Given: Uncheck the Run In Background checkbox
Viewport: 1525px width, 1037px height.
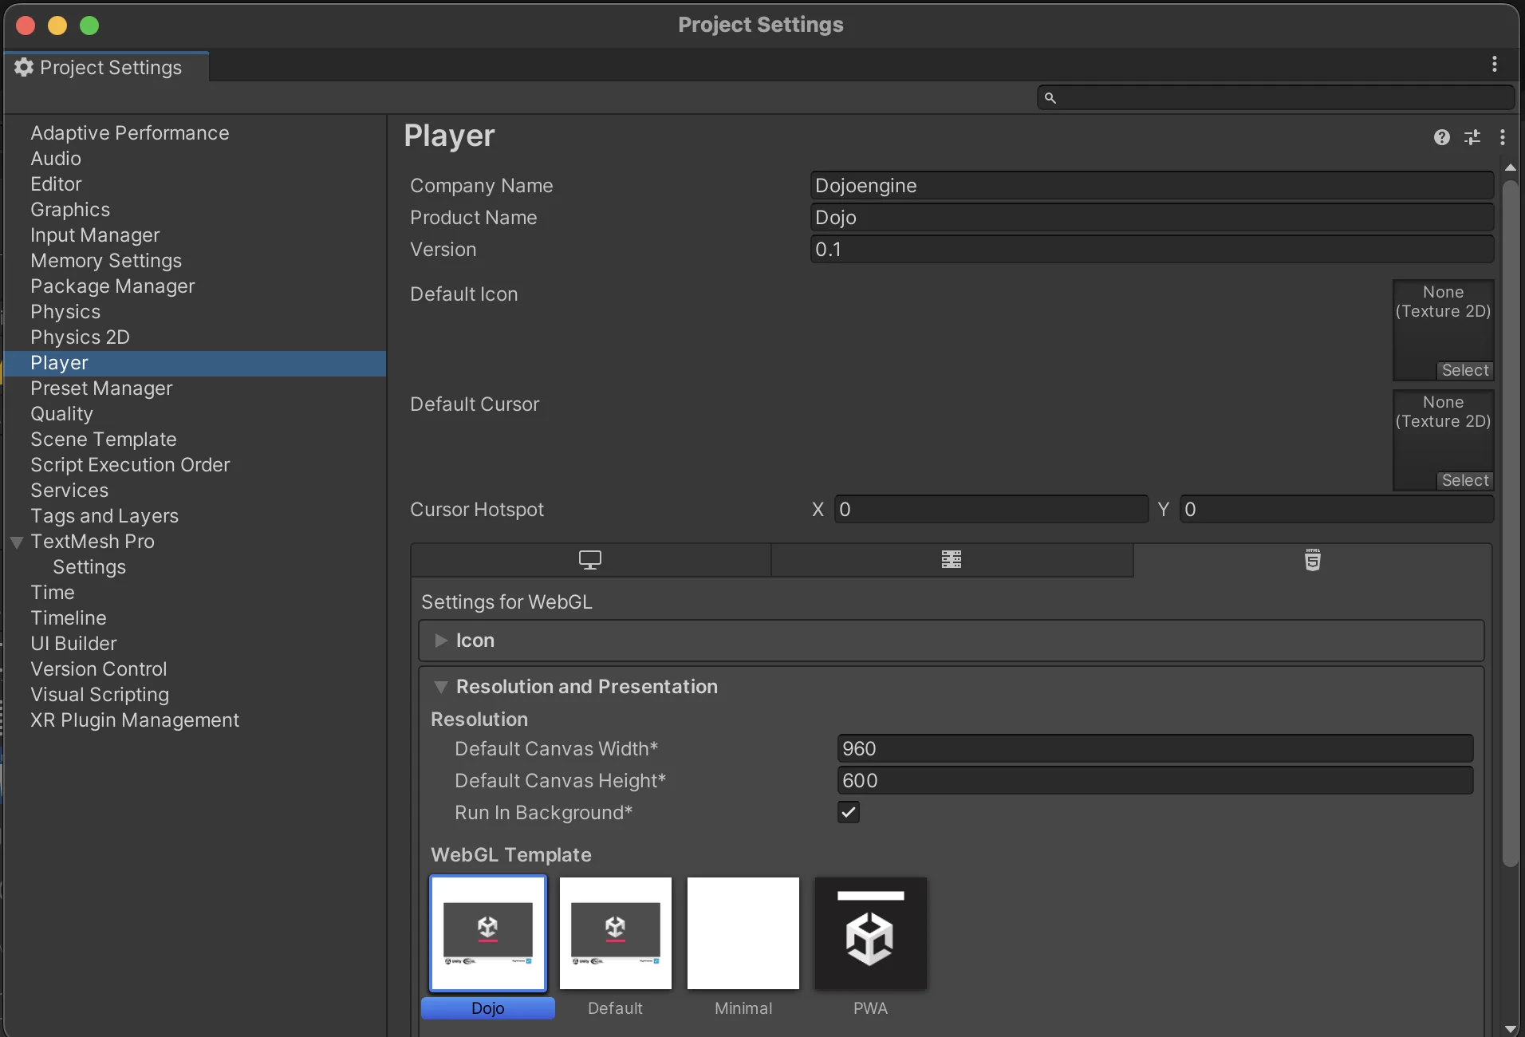Looking at the screenshot, I should 847,813.
